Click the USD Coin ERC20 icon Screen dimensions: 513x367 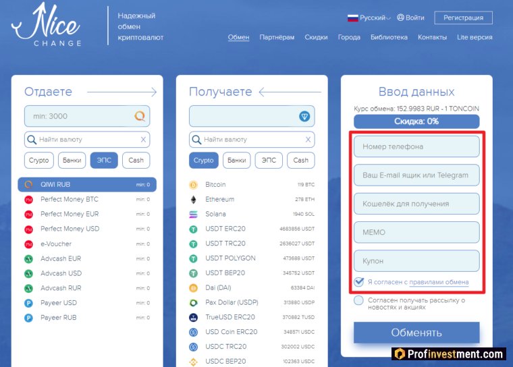click(x=193, y=333)
